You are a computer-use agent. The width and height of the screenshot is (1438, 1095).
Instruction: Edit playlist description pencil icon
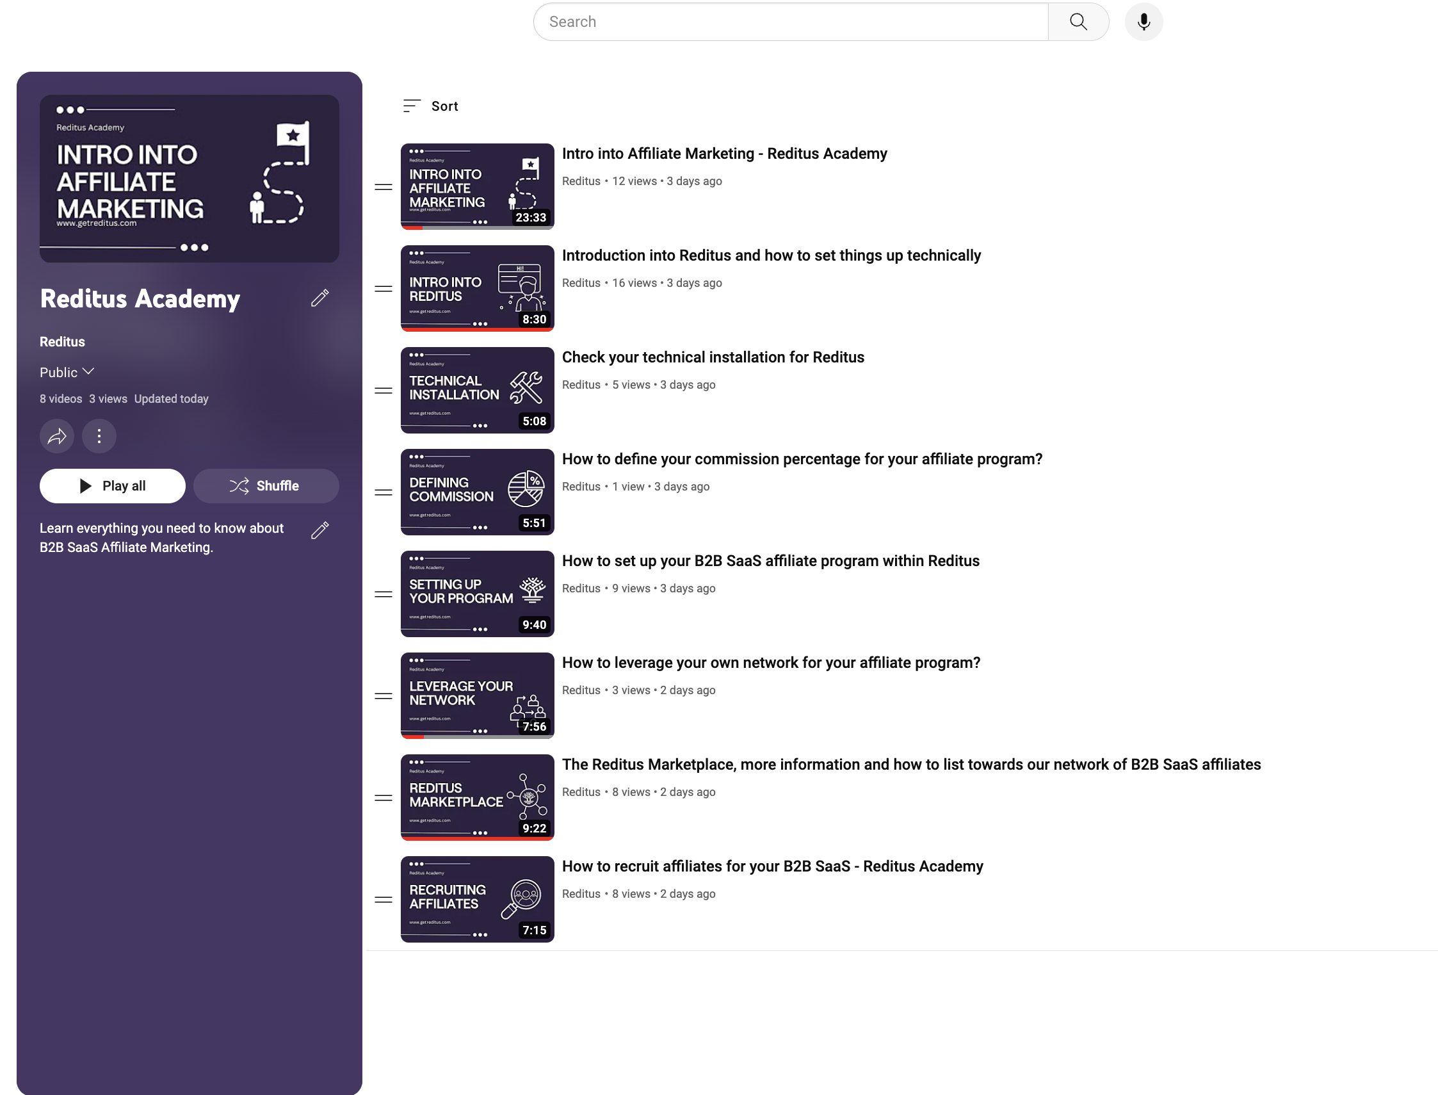point(319,531)
